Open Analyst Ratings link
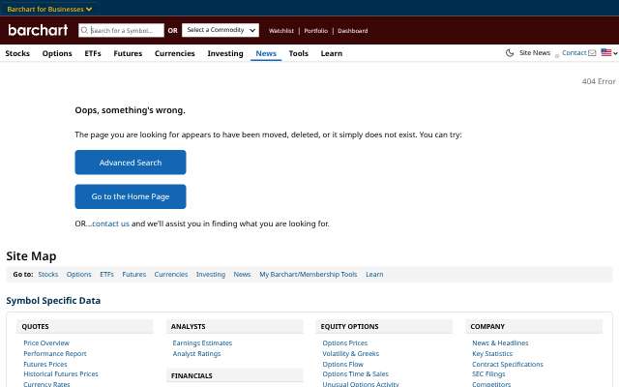Screen dimensions: 619x387 pos(196,354)
